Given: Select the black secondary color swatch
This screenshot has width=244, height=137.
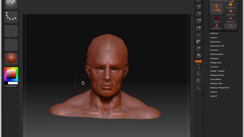Looking at the screenshot, I should tap(6, 83).
